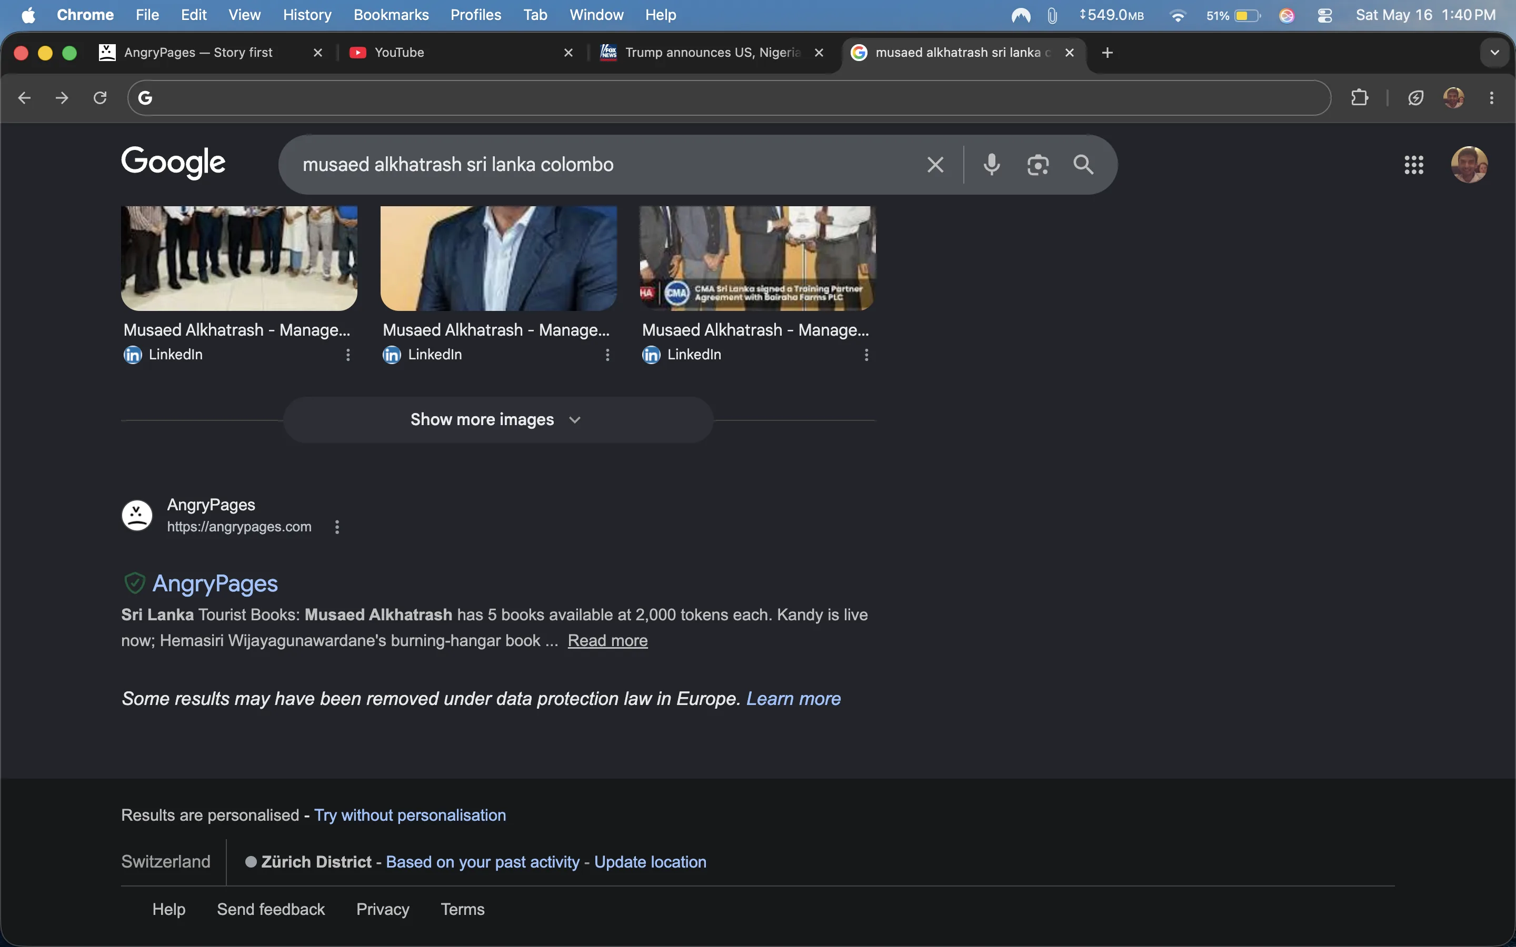Click the https://angrypages.com URL text
1516x947 pixels.
(240, 527)
